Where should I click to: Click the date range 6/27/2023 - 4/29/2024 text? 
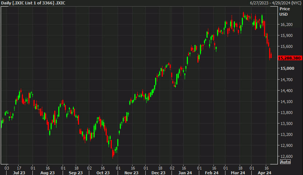pos(276,3)
